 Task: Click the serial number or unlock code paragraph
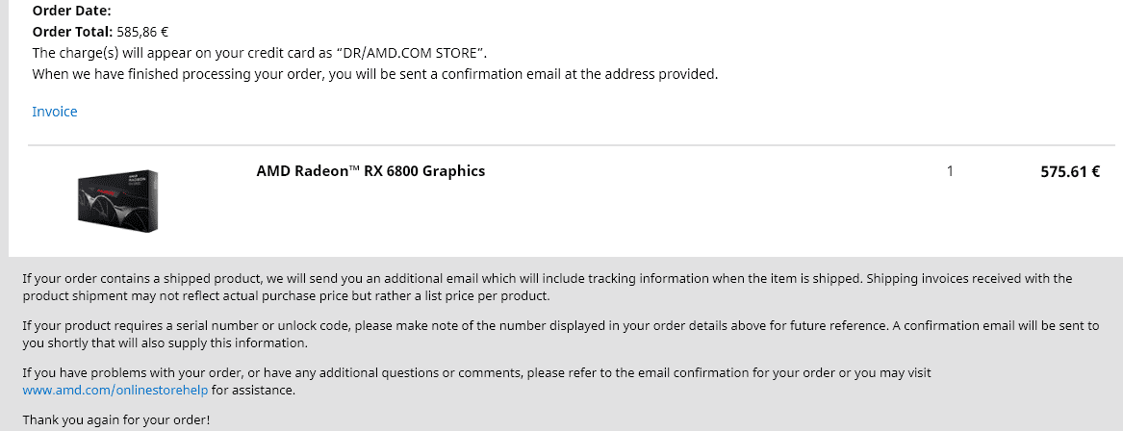coord(561,335)
